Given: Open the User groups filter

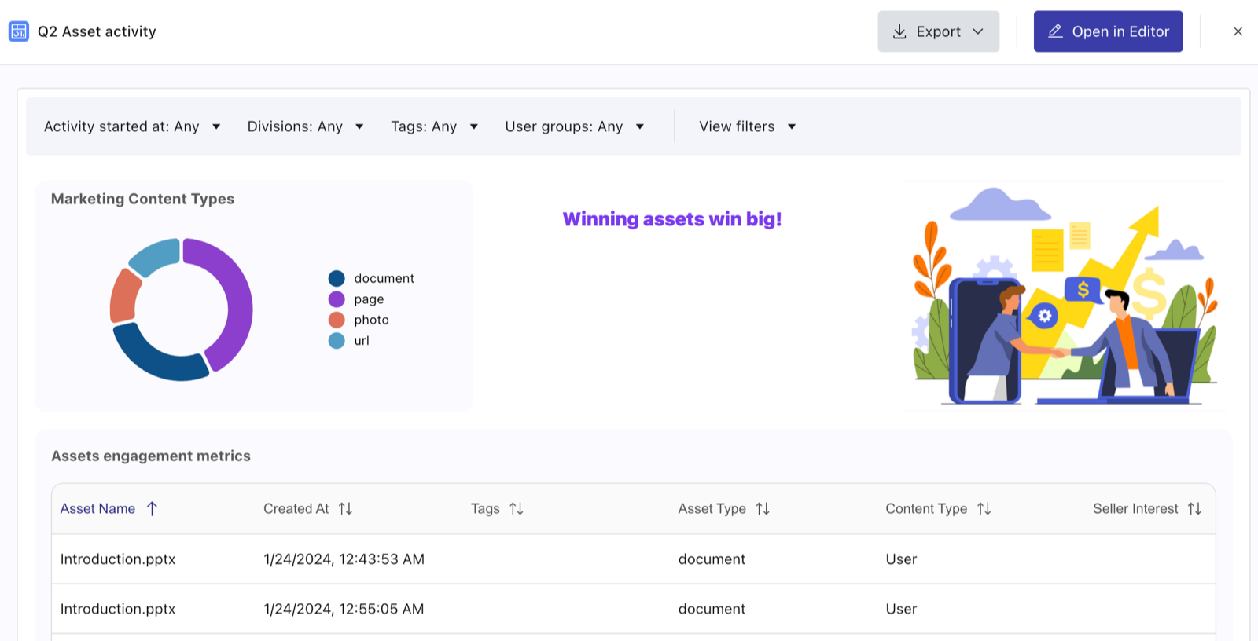Looking at the screenshot, I should click(575, 126).
